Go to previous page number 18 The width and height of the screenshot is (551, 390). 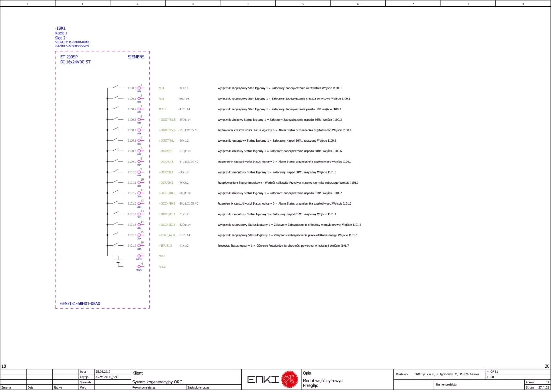tap(4, 366)
